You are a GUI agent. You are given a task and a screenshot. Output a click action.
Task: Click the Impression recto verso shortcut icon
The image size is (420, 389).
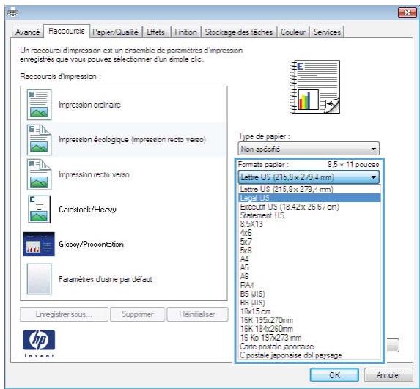click(x=39, y=174)
